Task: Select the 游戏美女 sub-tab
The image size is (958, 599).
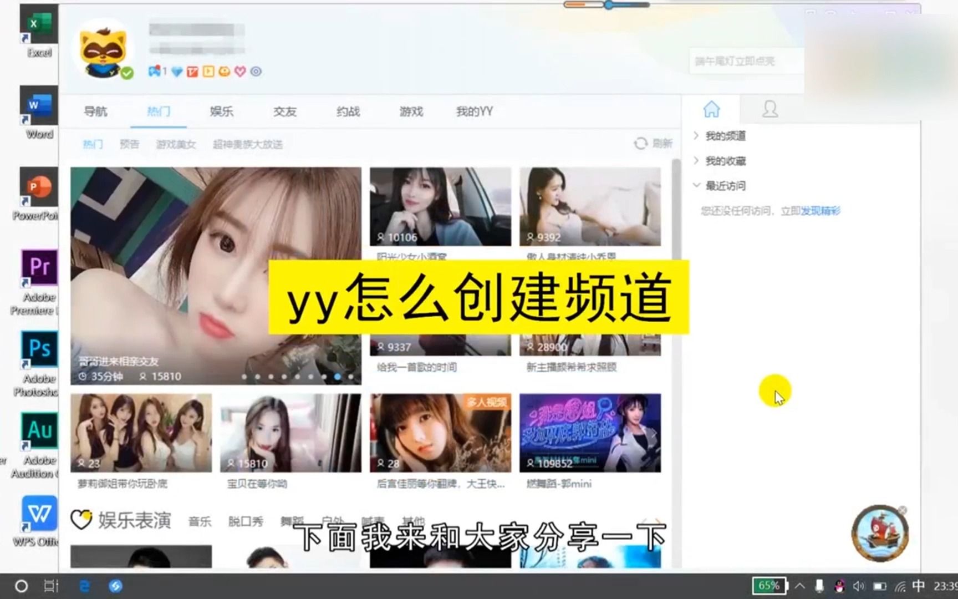Action: pos(176,144)
